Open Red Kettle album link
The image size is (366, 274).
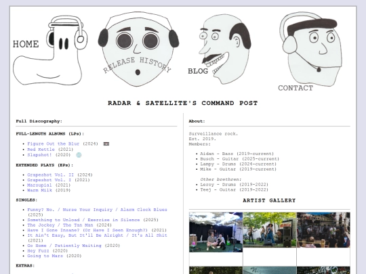41,150
